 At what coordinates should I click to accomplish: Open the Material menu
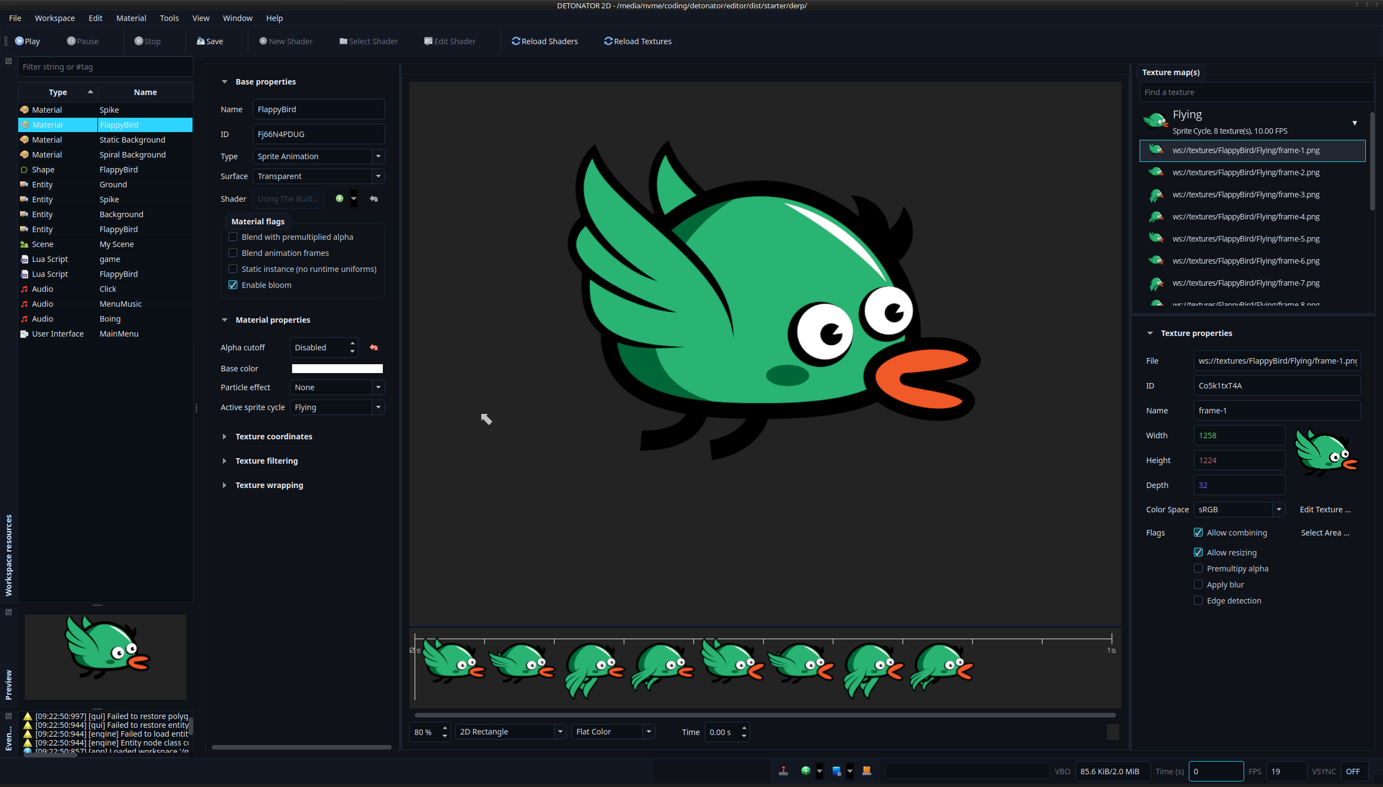[131, 18]
